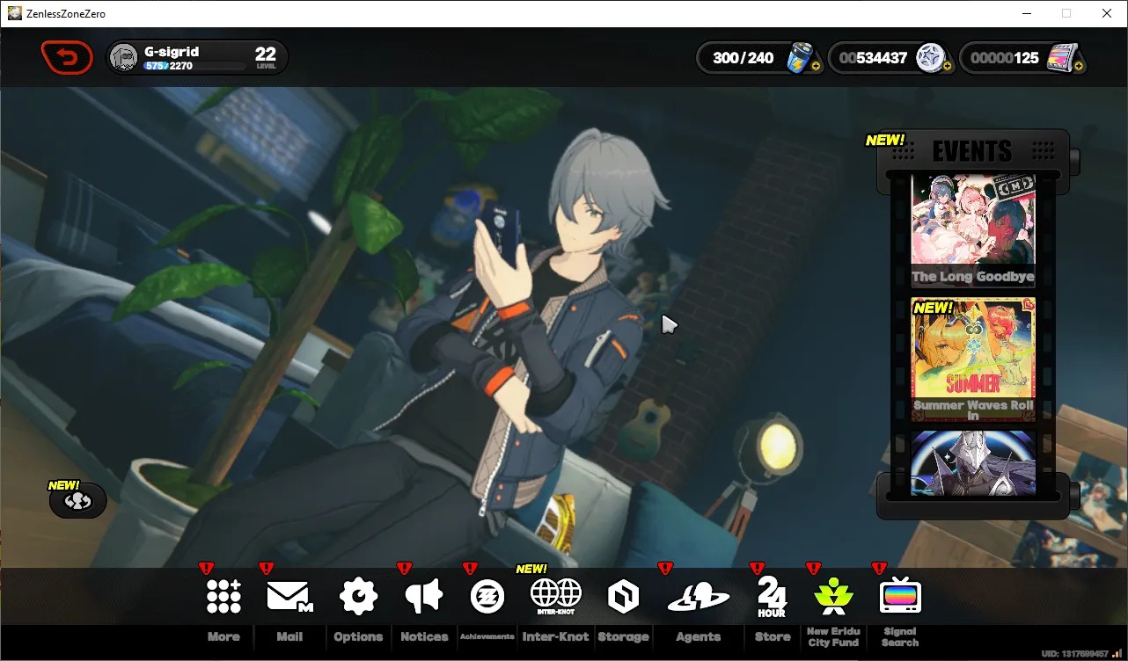1128x661 pixels.
Task: Click the Agents label
Action: pyautogui.click(x=699, y=636)
